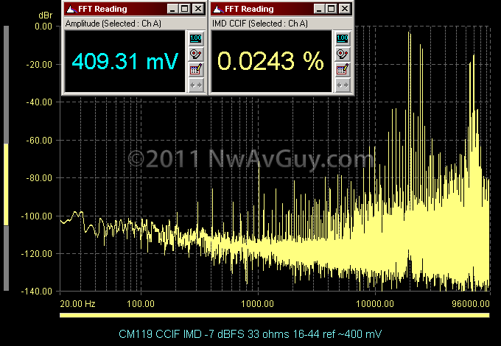
Task: Click the double-arrow icon in IMD CCIF window
Action: pos(343,85)
